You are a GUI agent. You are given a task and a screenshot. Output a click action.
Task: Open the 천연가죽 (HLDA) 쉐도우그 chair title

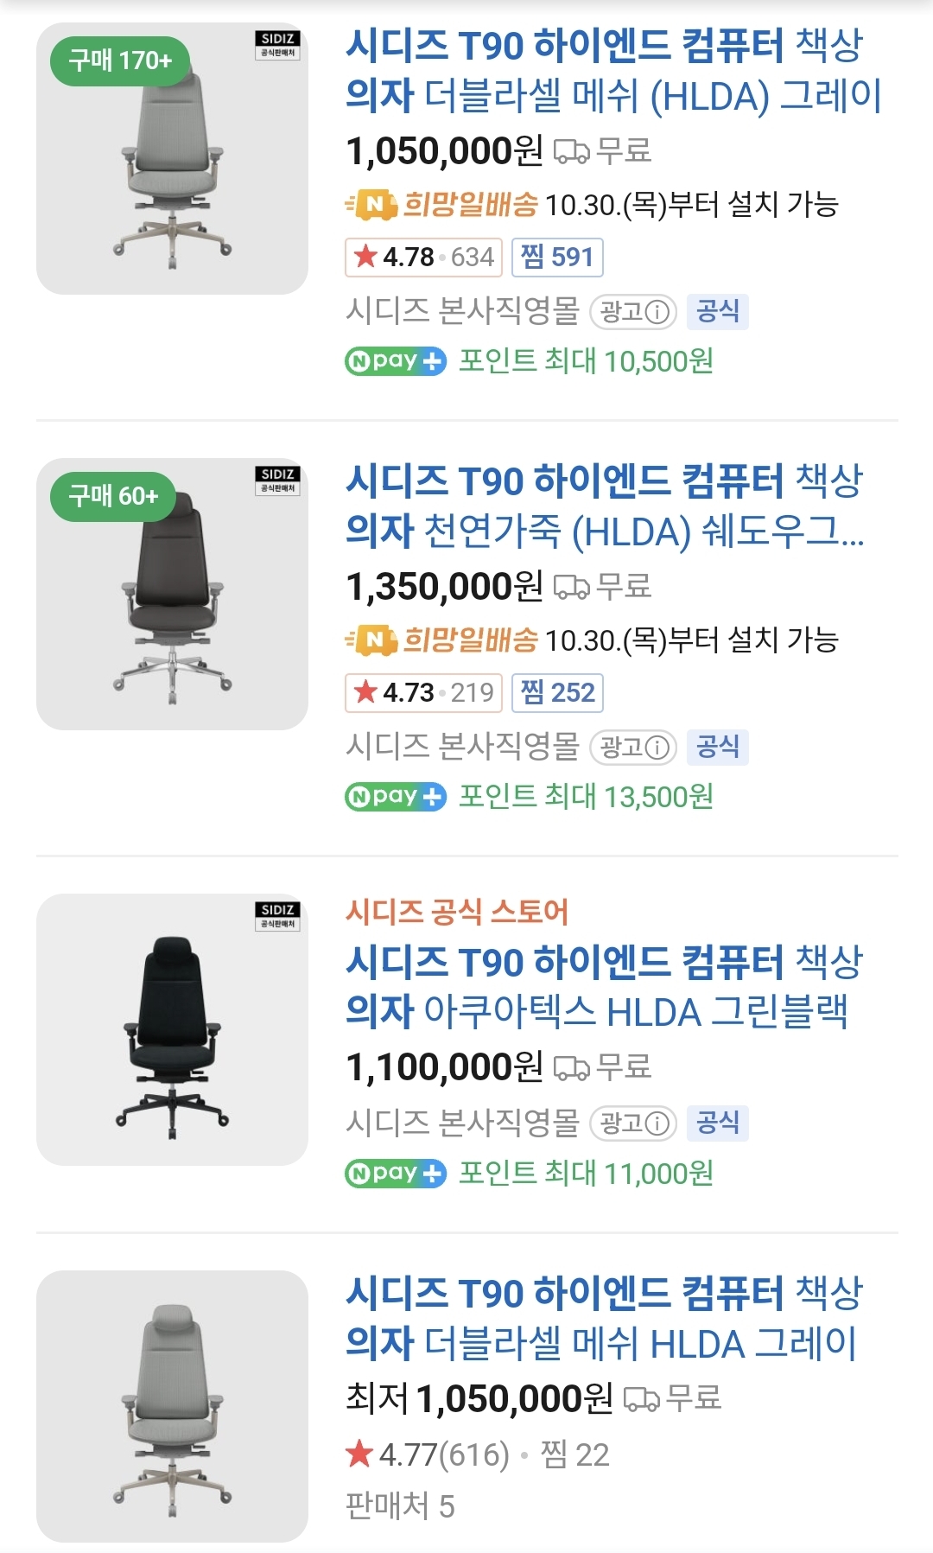pos(605,506)
